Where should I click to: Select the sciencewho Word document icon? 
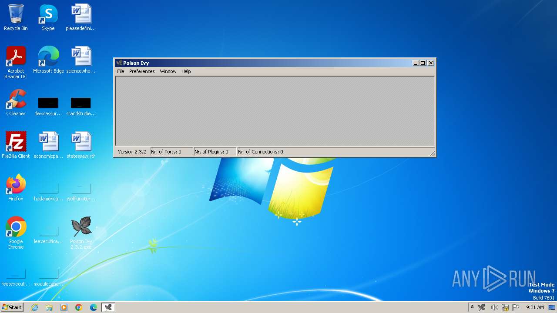pos(81,60)
